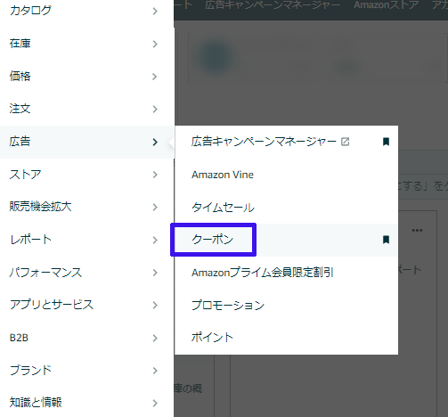Viewport: 448px width, 417px height.
Task: Expand chevron next to レポート
Action: 155,240
